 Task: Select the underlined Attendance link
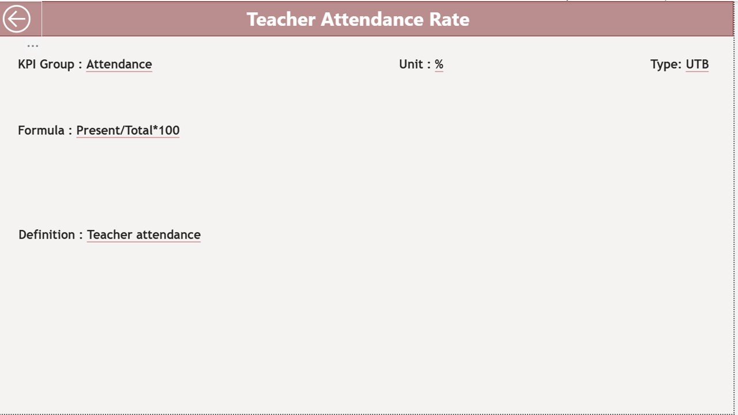pyautogui.click(x=119, y=64)
